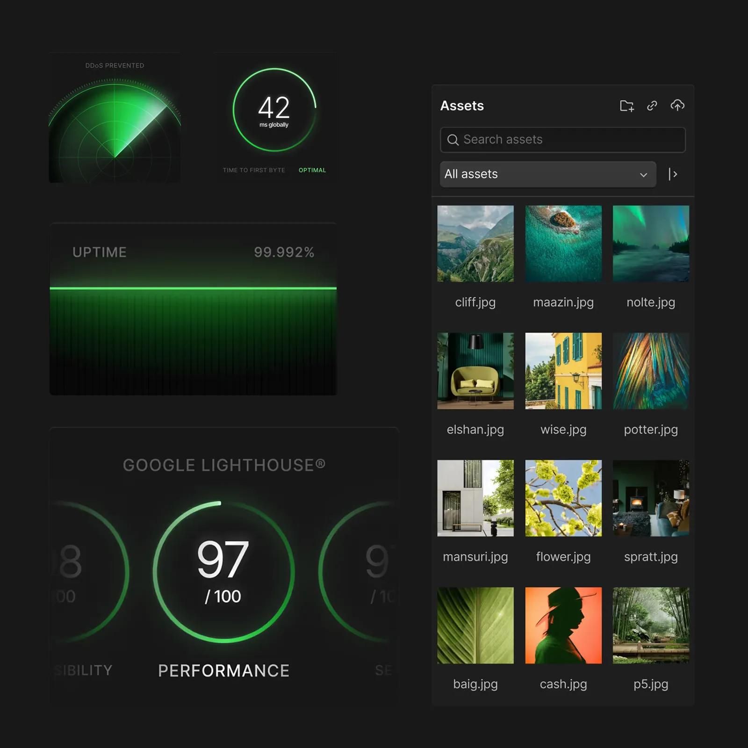Click the new folder icon in Assets panel
This screenshot has height=748, width=748.
point(626,106)
